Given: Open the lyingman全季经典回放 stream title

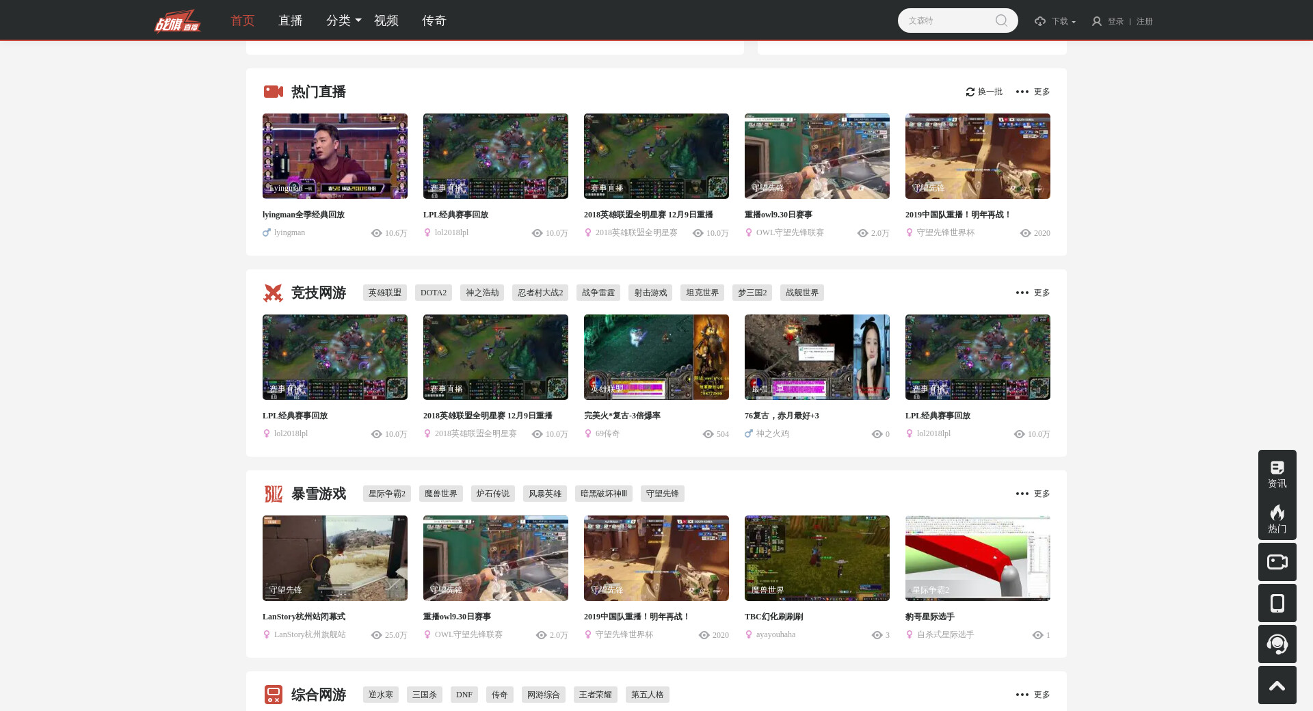Looking at the screenshot, I should coord(304,215).
